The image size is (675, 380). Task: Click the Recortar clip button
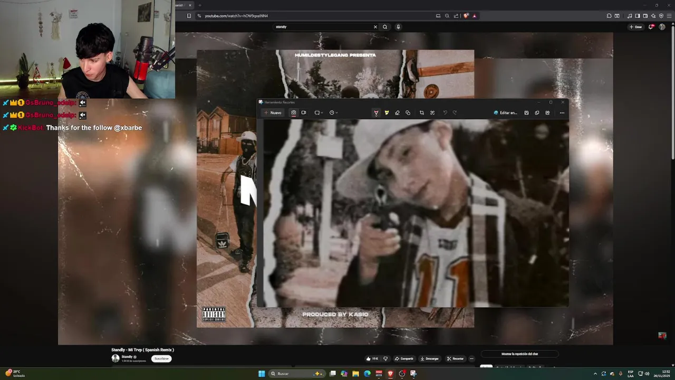pos(455,358)
